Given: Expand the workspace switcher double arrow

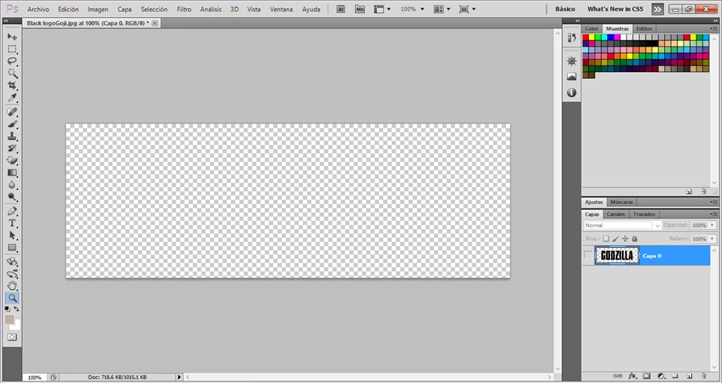Looking at the screenshot, I should click(657, 9).
